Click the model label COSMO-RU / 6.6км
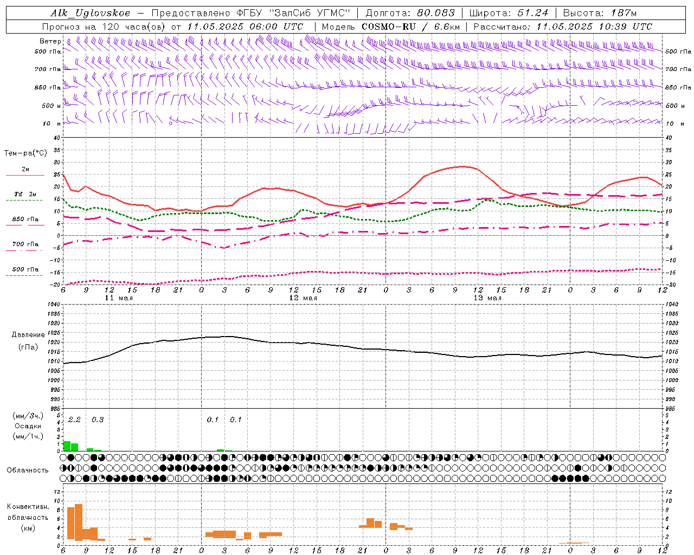 (x=411, y=27)
